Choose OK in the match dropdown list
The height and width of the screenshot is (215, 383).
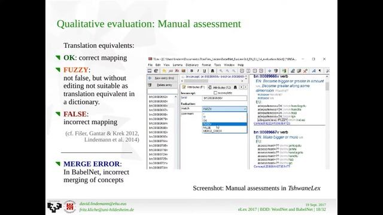(x=224, y=121)
